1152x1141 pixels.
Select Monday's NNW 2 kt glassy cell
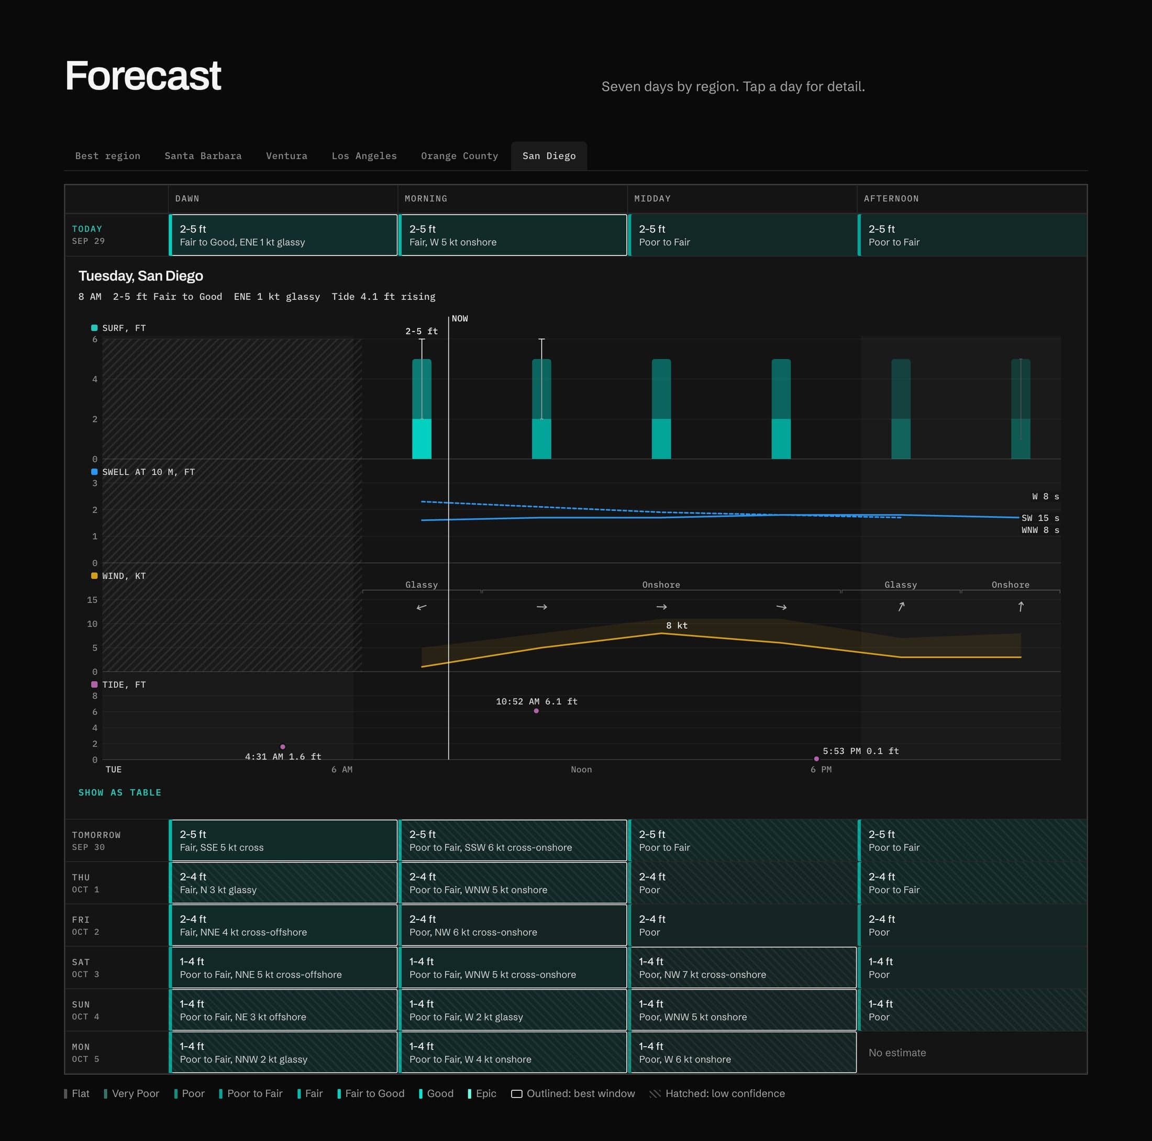[283, 1052]
